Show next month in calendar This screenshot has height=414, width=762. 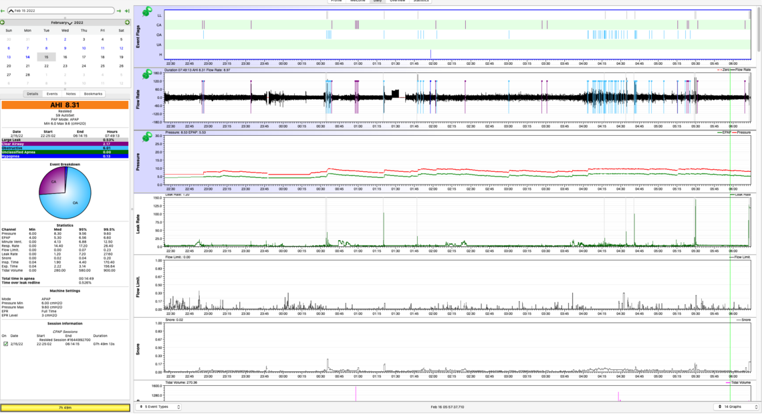[127, 22]
